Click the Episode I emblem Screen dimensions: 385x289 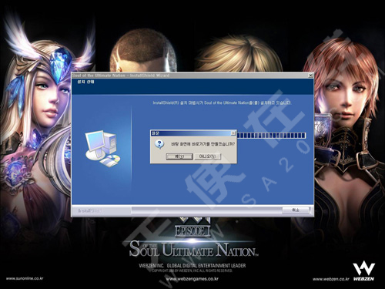[192, 228]
